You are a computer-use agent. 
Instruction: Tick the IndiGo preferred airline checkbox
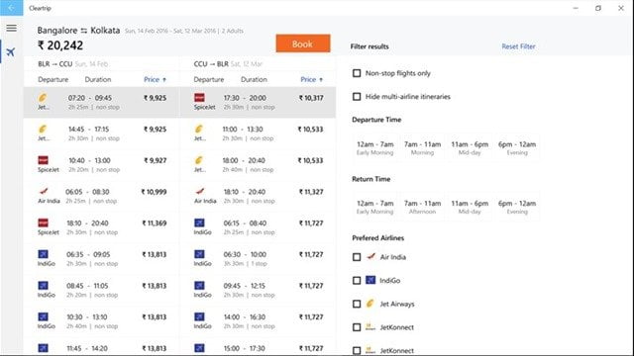[357, 281]
